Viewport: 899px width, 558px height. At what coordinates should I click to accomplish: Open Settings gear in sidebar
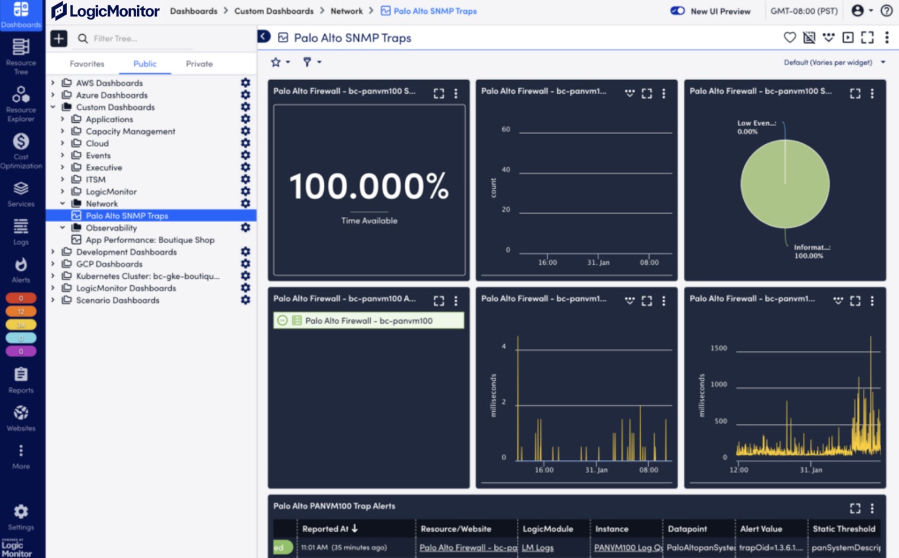point(21,518)
